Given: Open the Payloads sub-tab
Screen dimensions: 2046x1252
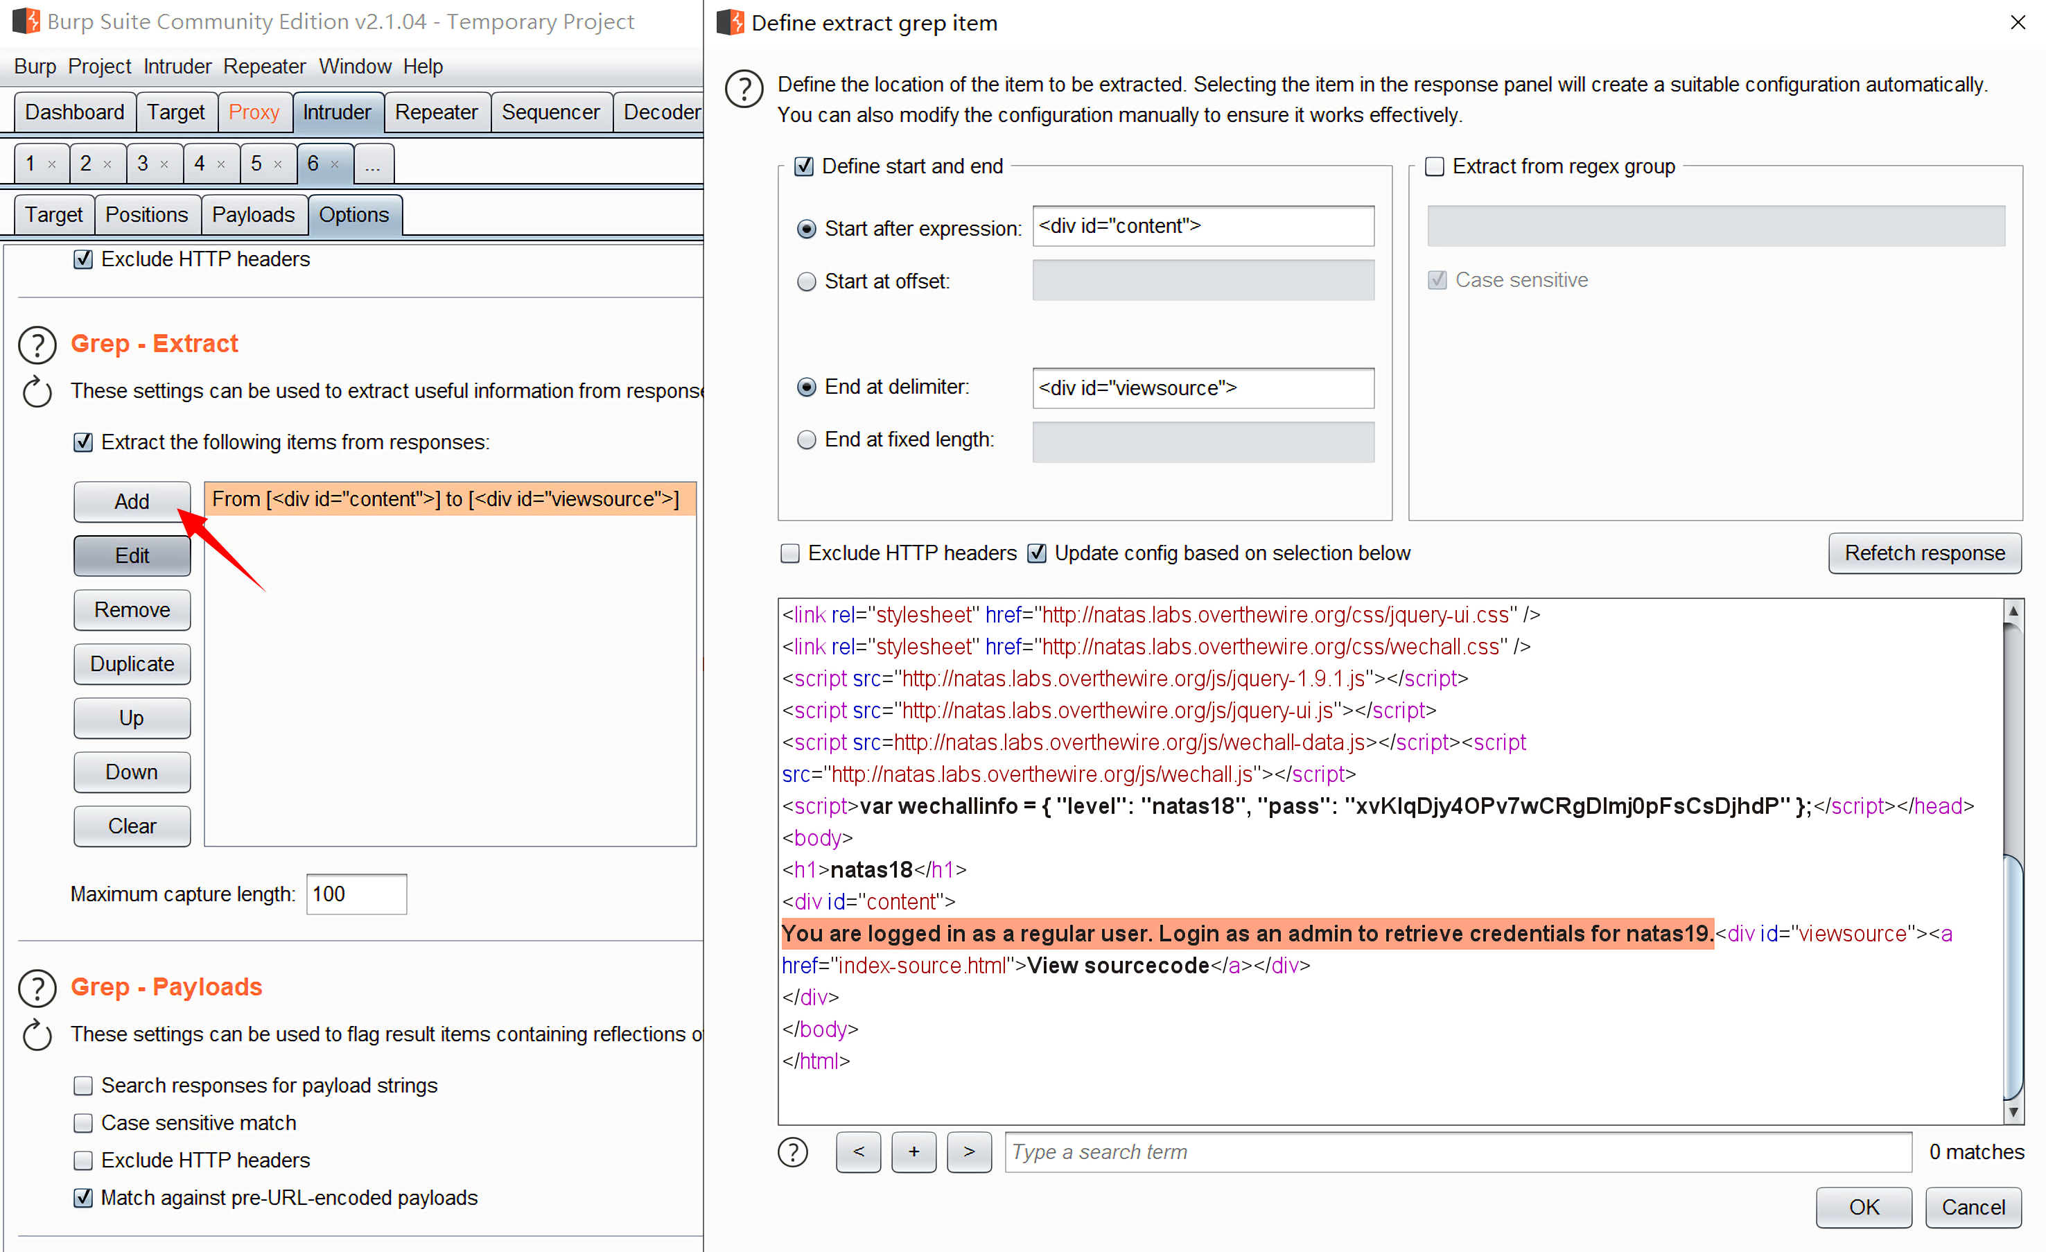Looking at the screenshot, I should (x=253, y=215).
